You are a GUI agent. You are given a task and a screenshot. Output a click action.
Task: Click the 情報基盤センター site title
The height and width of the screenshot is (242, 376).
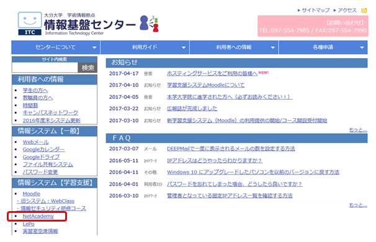coord(90,24)
